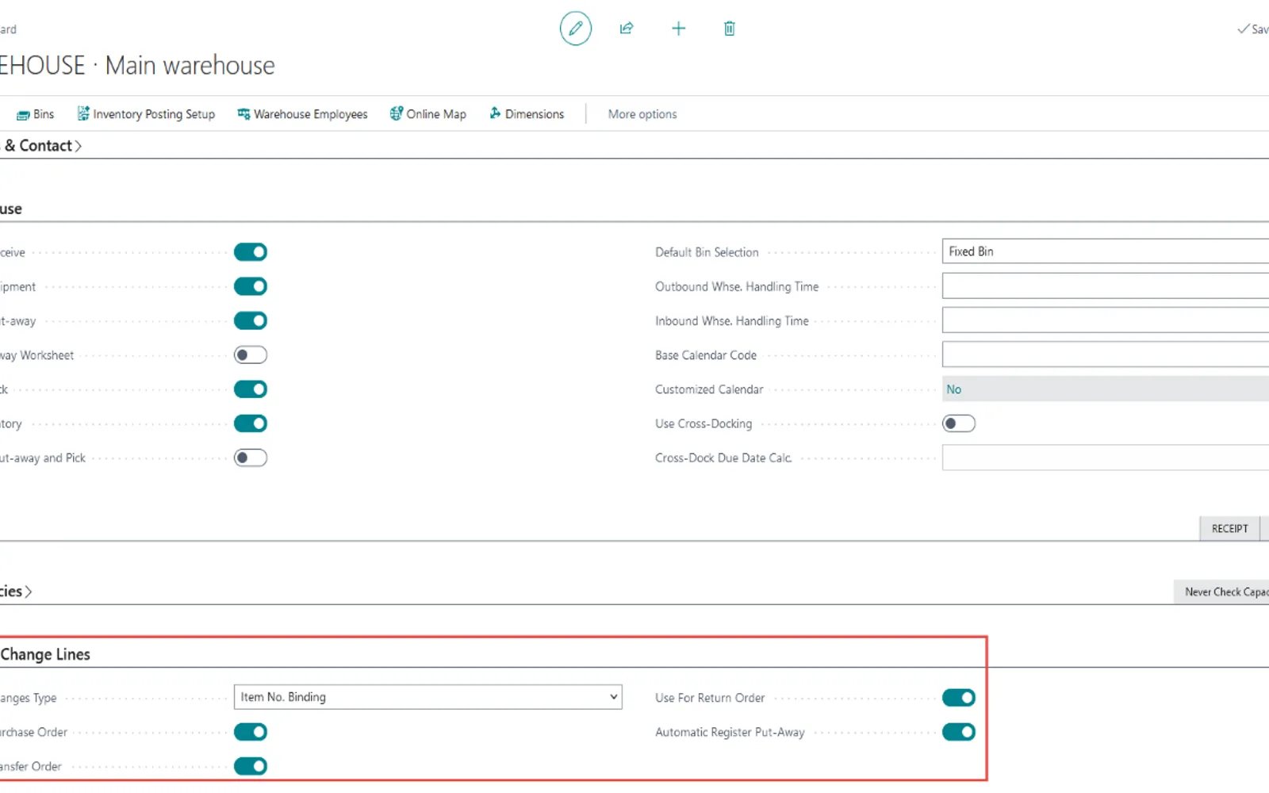Expand the section above Change Lines
The image size is (1269, 793).
tap(16, 592)
